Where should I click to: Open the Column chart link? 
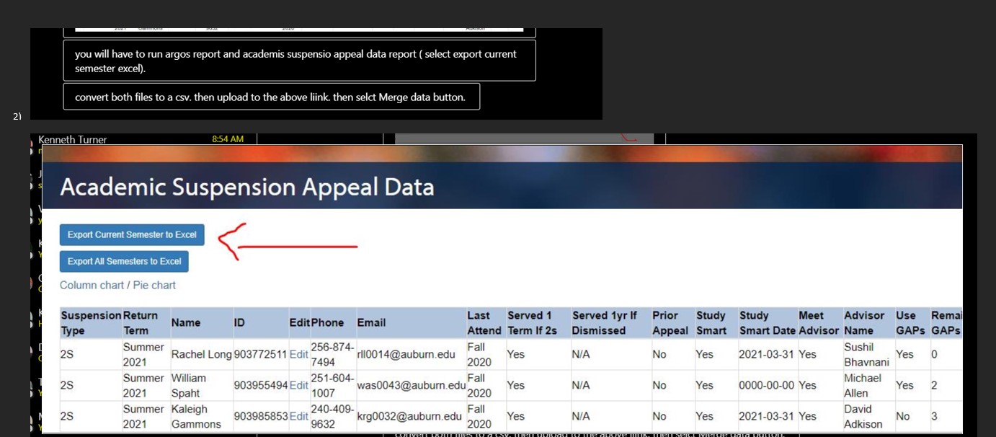pyautogui.click(x=92, y=286)
